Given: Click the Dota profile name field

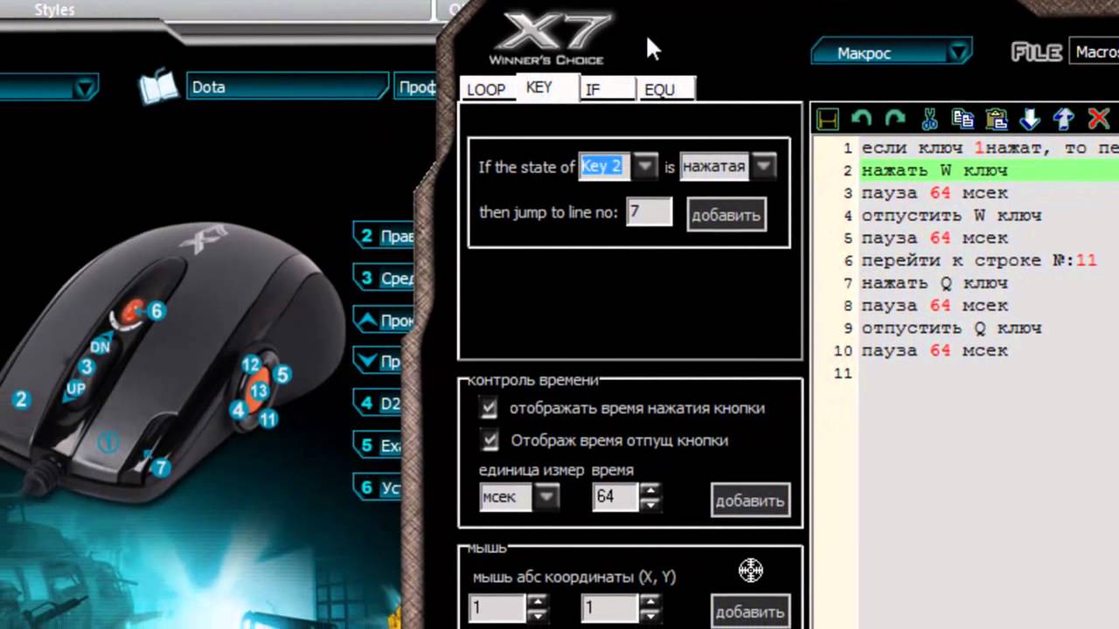Looking at the screenshot, I should pyautogui.click(x=287, y=87).
